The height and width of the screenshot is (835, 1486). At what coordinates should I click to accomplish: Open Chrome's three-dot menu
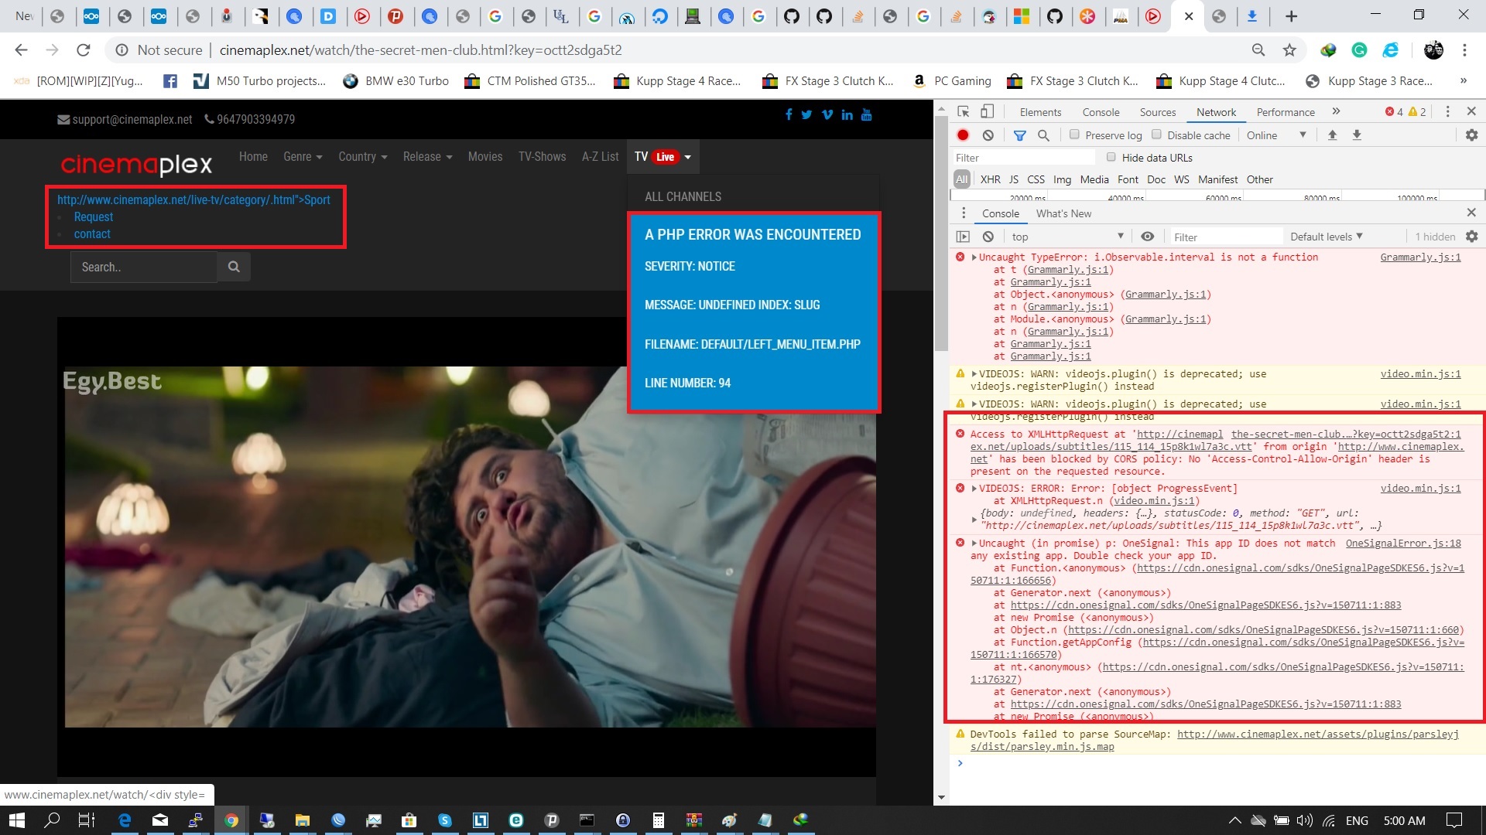tap(1464, 50)
